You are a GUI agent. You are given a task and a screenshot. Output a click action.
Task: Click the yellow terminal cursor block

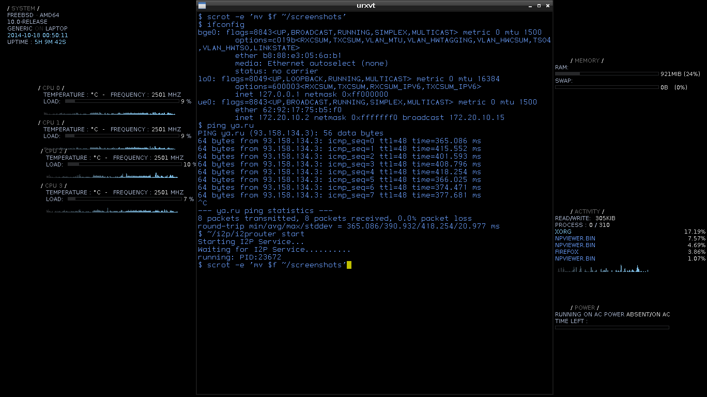point(349,265)
